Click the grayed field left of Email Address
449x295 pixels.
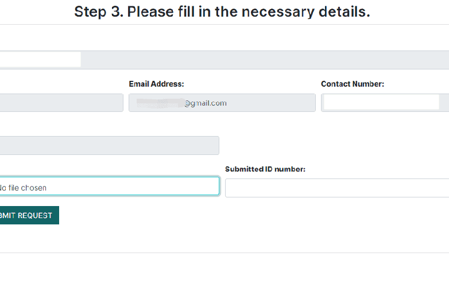(61, 103)
